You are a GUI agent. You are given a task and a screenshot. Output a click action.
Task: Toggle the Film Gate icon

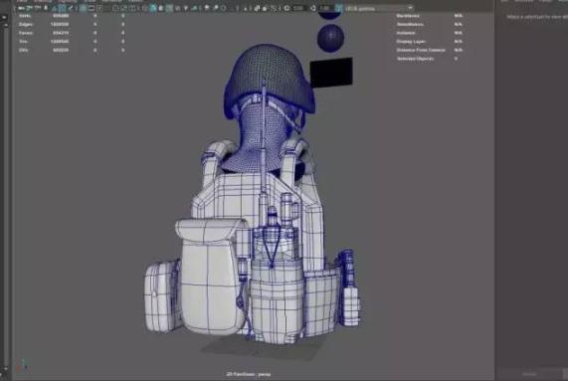[92, 8]
